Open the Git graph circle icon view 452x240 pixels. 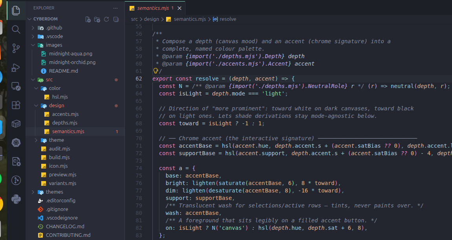[16, 180]
